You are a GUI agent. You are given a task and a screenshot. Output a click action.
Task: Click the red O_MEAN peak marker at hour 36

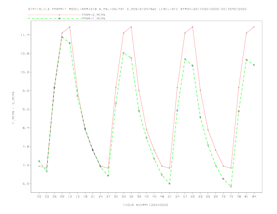coord(131,27)
